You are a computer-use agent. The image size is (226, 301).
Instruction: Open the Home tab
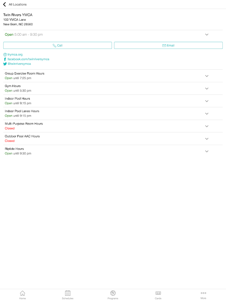[x=23, y=295]
